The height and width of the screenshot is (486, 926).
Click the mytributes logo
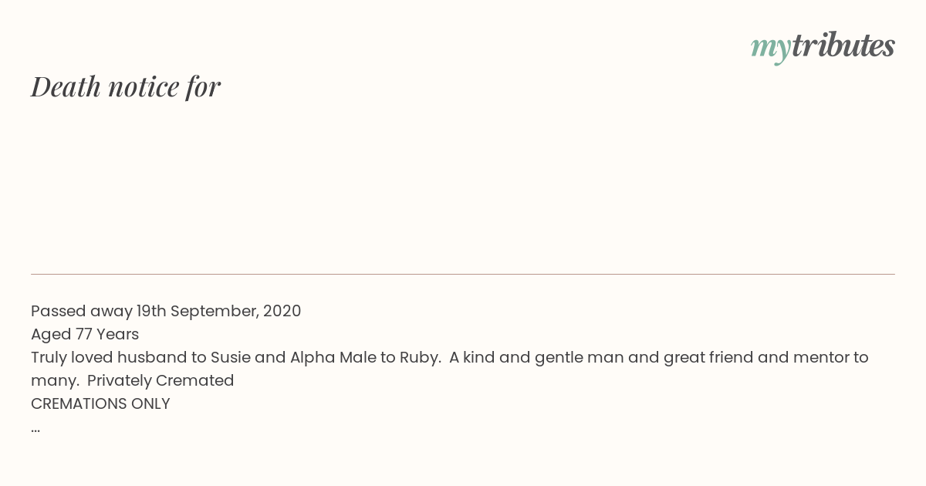(823, 46)
